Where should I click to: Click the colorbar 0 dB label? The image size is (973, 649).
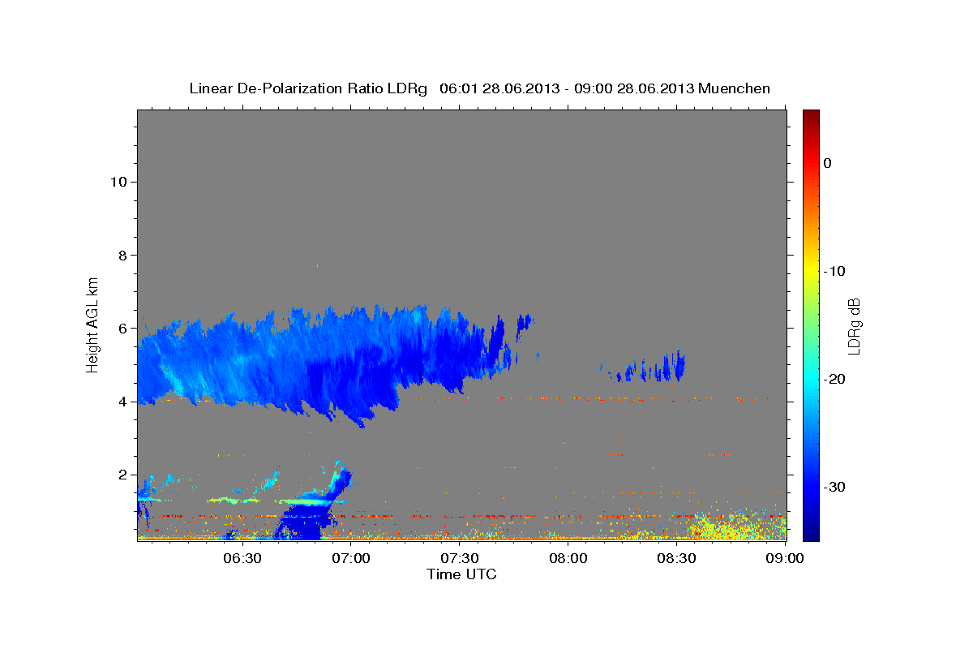(x=828, y=163)
